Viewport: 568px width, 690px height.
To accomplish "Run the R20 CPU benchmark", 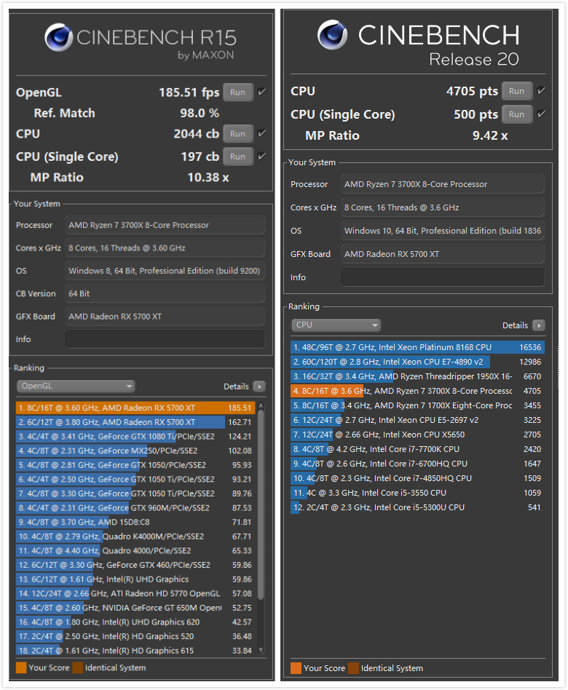I will 516,91.
